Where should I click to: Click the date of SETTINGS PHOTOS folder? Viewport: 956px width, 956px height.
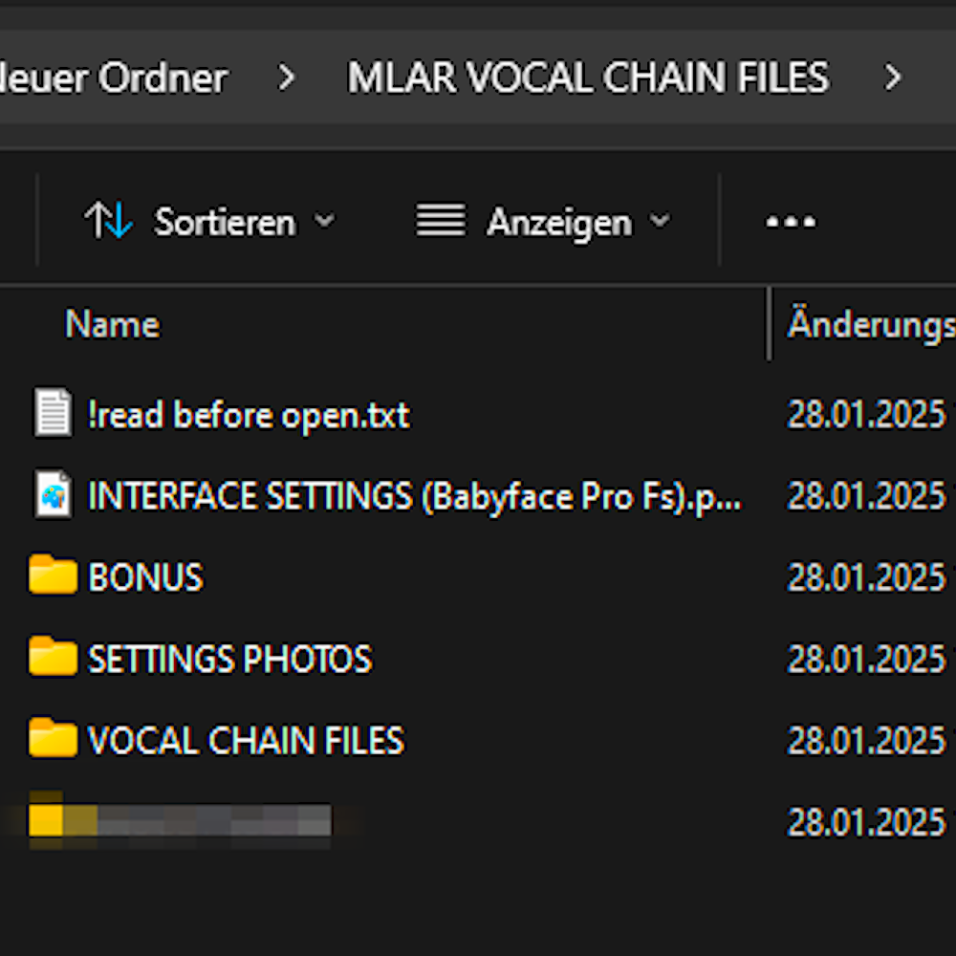pyautogui.click(x=866, y=659)
